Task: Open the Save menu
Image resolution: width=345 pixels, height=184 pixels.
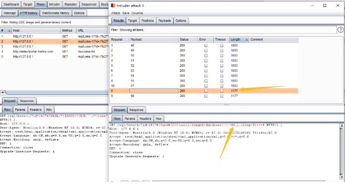Action: click(x=126, y=13)
